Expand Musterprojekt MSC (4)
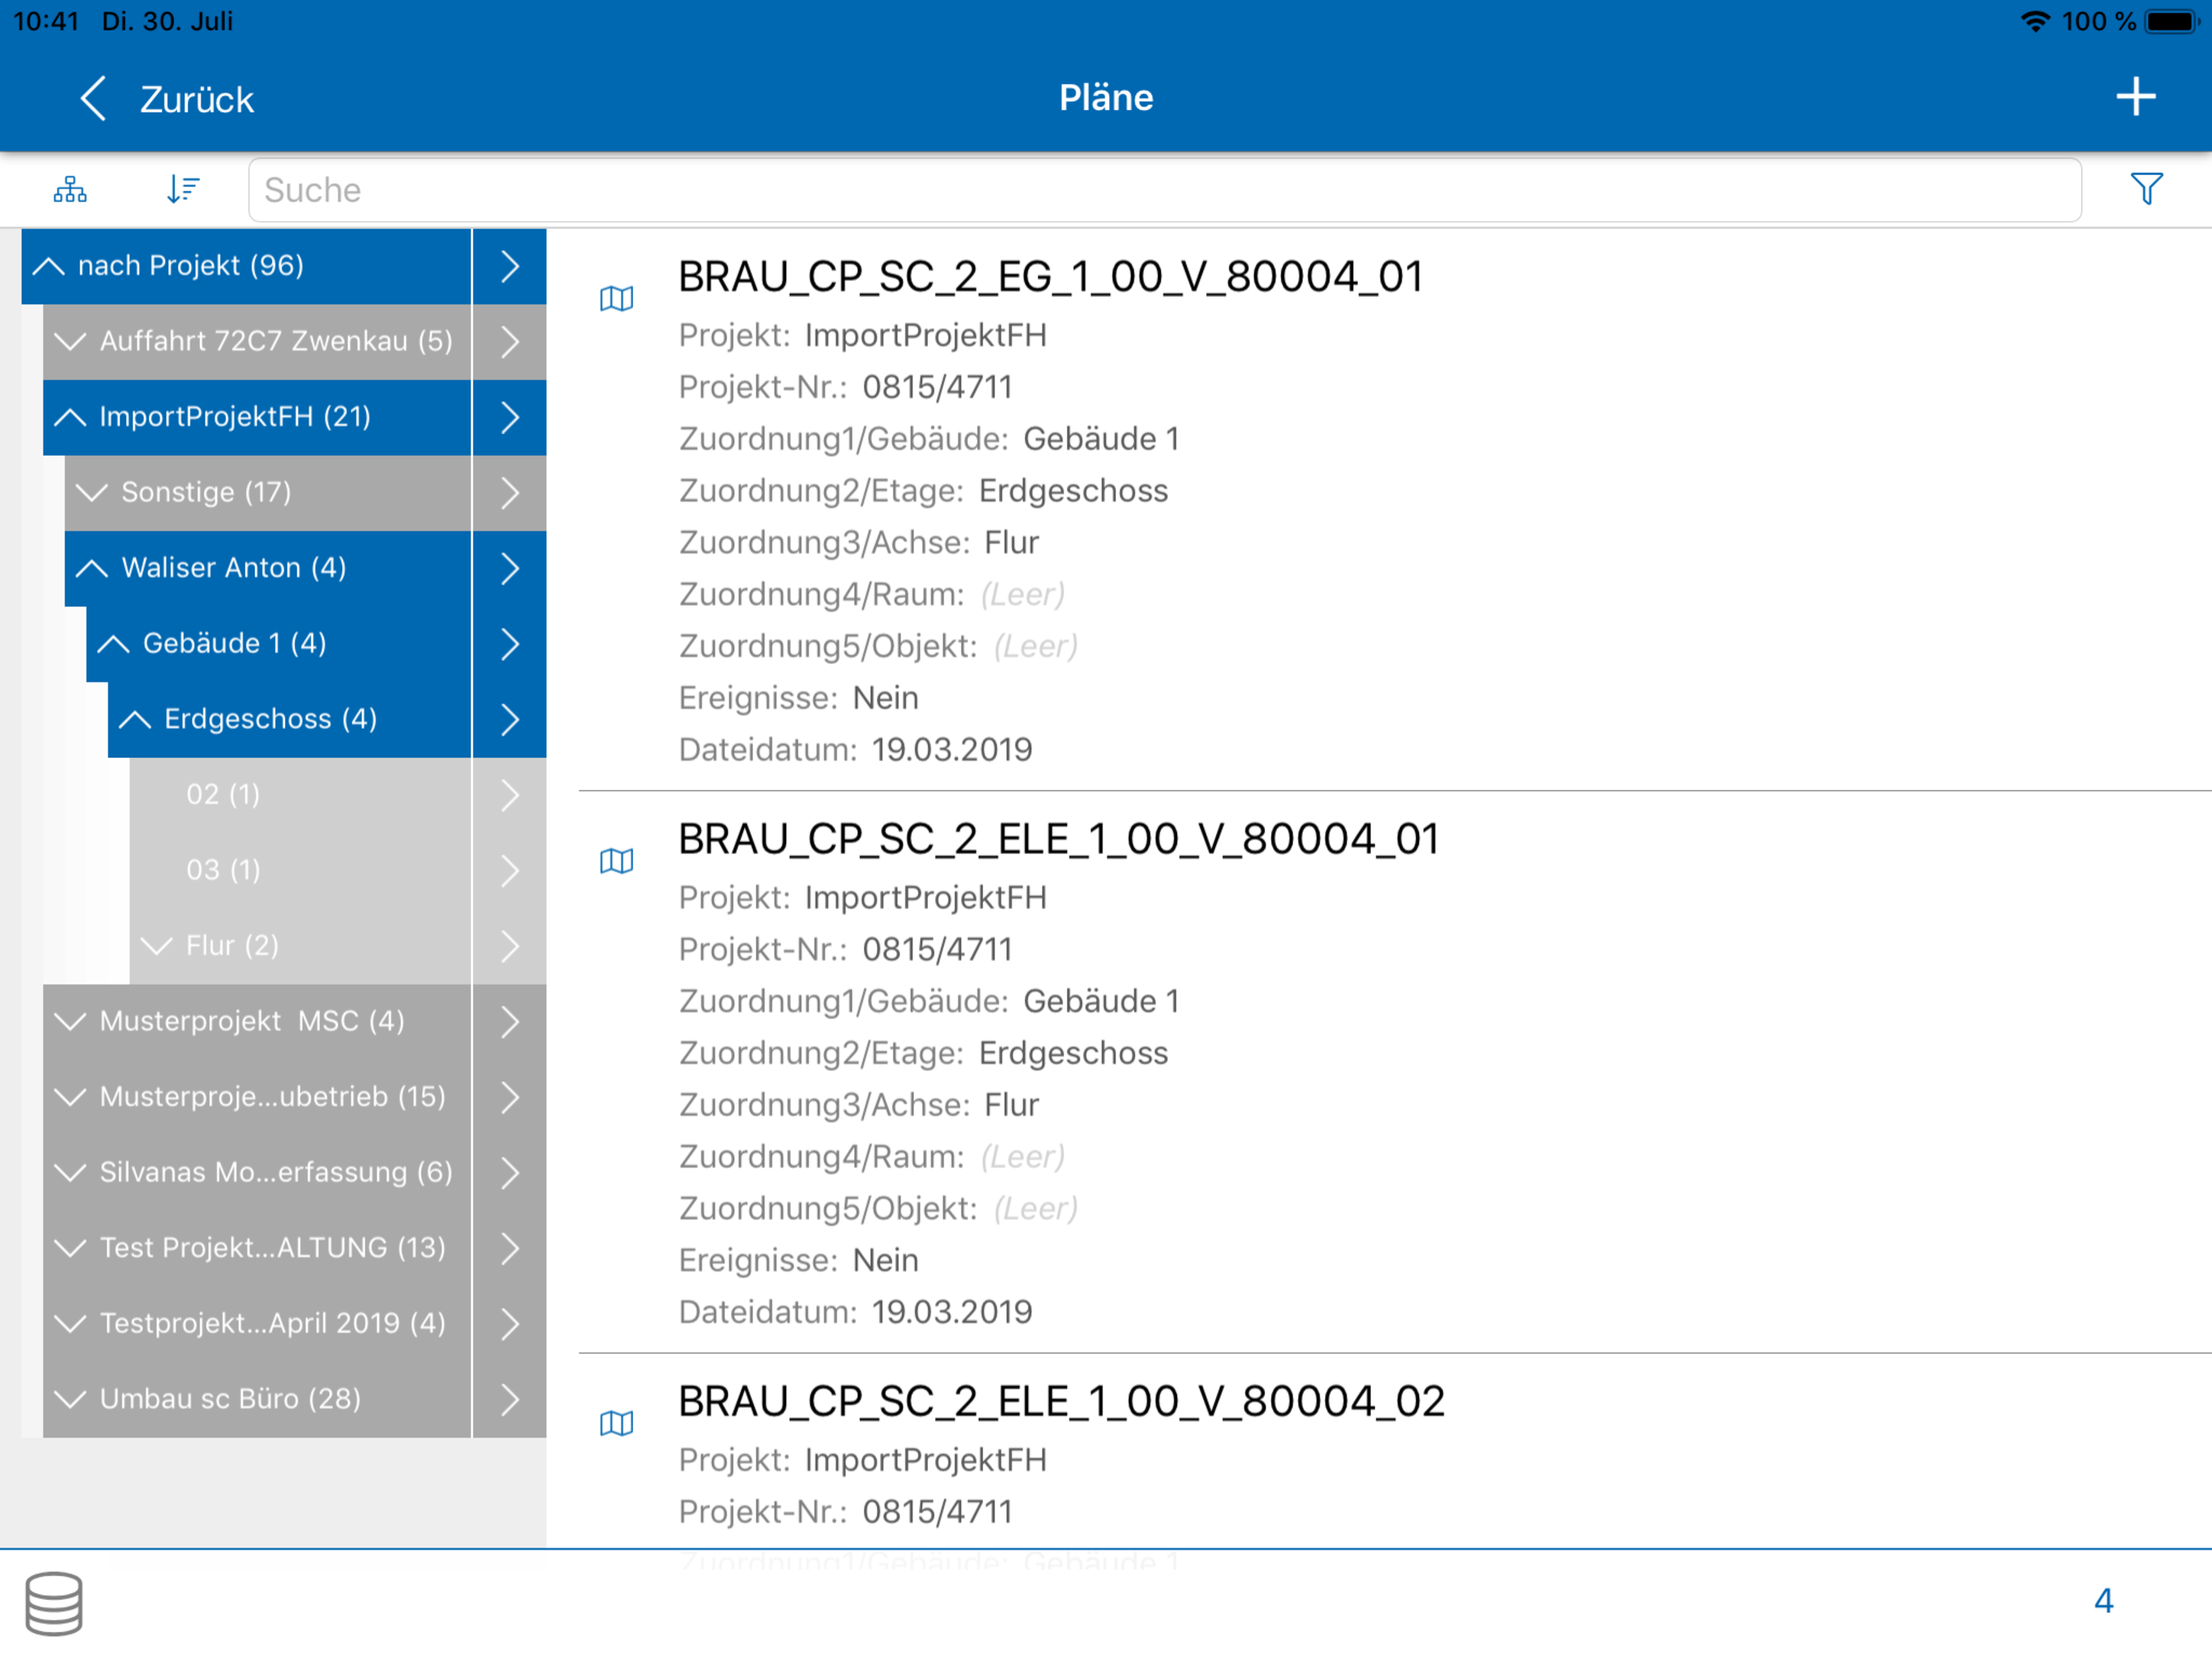Image resolution: width=2212 pixels, height=1658 pixels. pos(70,1022)
